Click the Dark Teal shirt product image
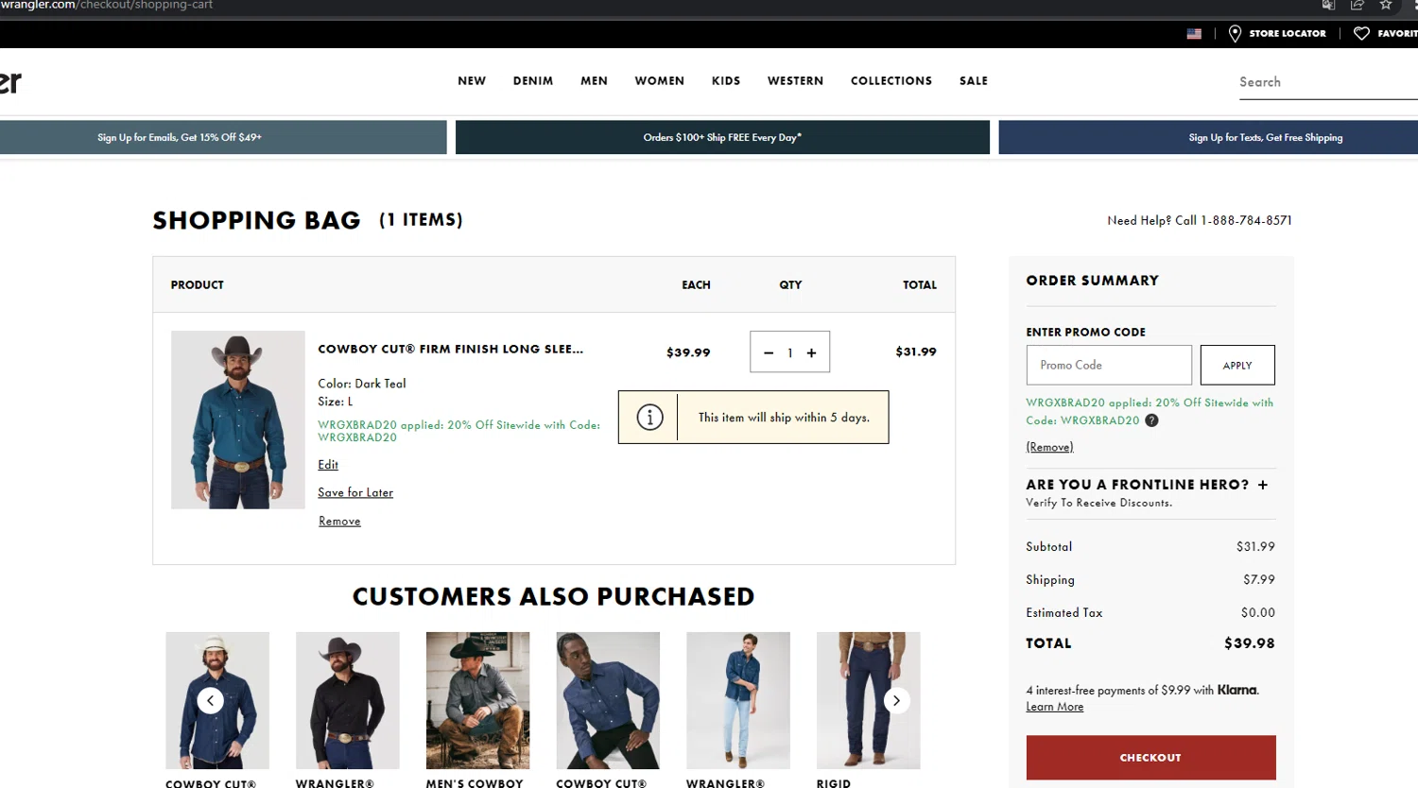This screenshot has height=788, width=1418. click(x=238, y=420)
